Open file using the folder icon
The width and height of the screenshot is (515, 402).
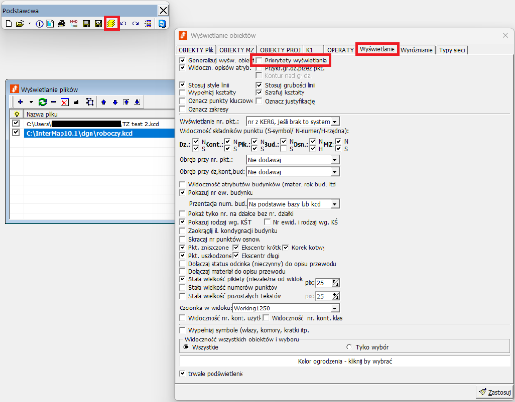click(x=20, y=24)
